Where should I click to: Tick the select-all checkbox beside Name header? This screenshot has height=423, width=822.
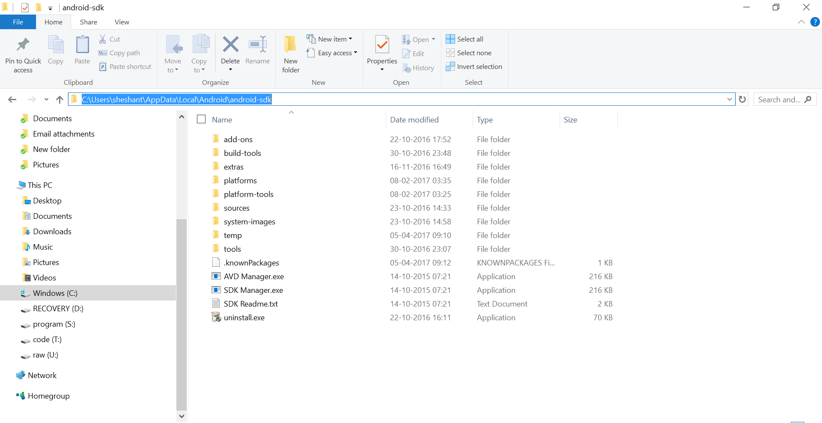[201, 119]
